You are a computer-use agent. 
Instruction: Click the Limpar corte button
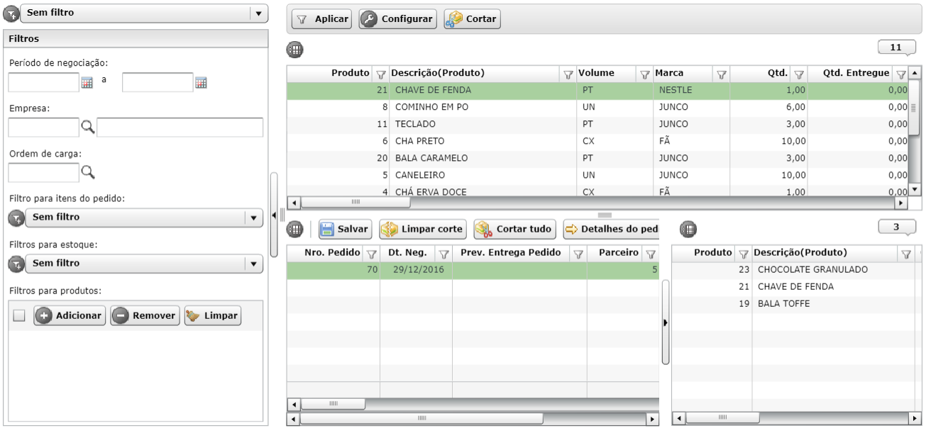(x=423, y=229)
